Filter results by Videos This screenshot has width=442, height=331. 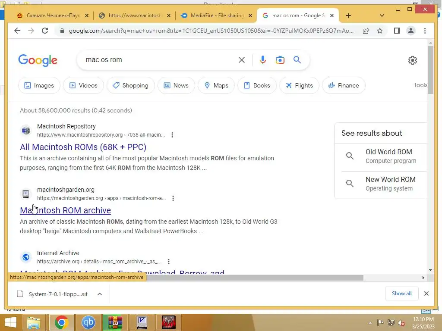pyautogui.click(x=83, y=85)
